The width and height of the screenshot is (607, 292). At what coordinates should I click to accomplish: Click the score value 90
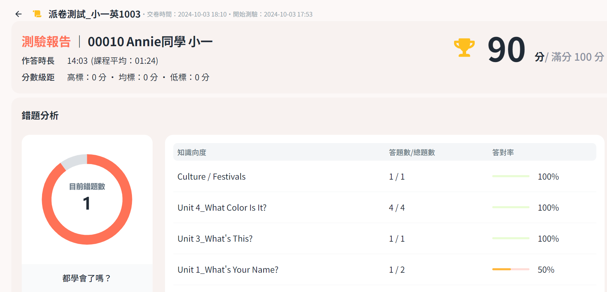click(506, 50)
